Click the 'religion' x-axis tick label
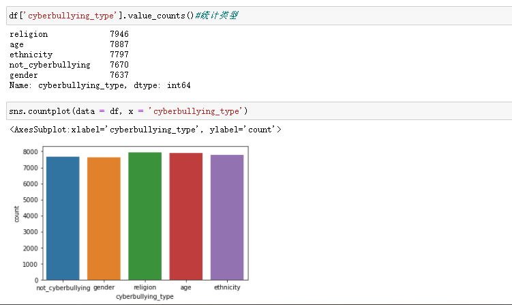 145,287
